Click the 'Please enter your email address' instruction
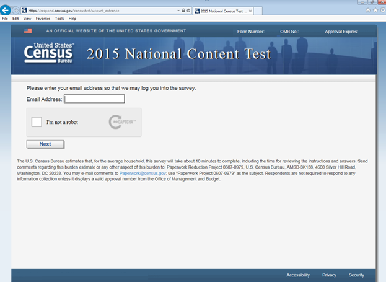The image size is (386, 282). (x=112, y=88)
